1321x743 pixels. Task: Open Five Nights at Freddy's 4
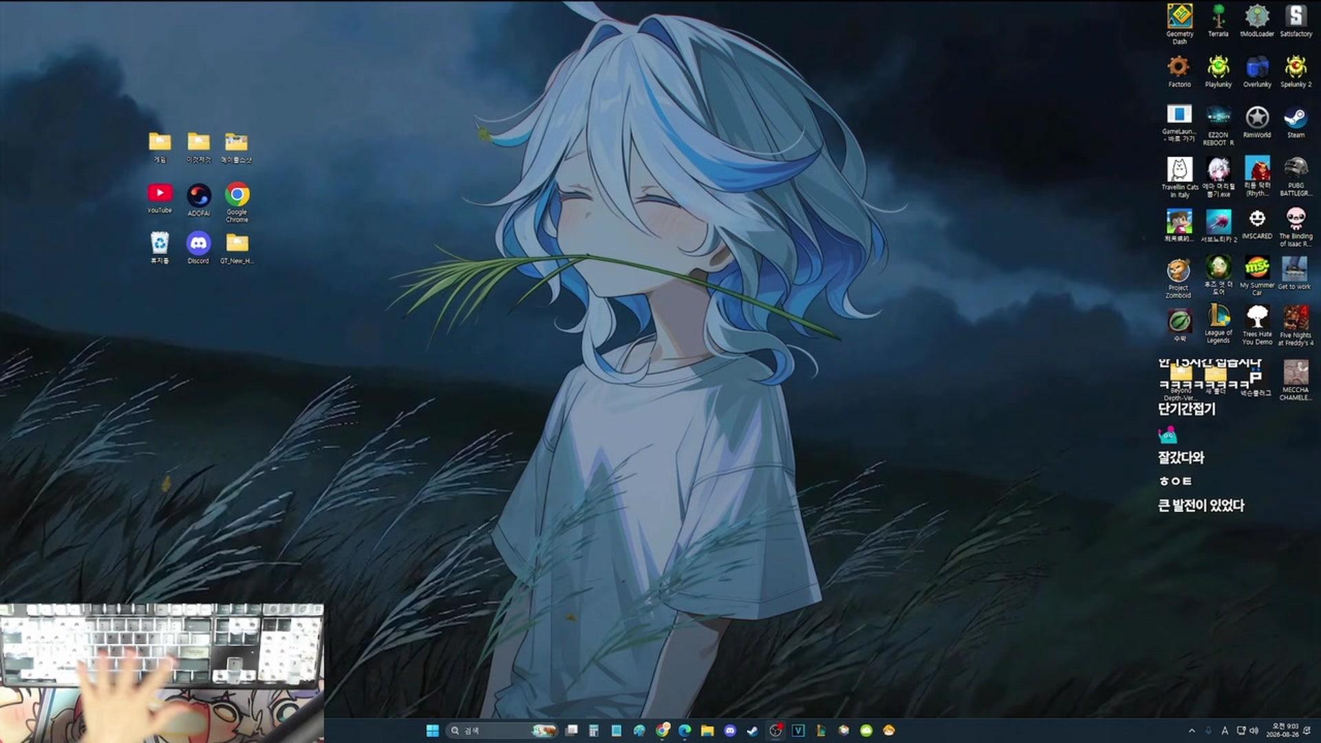coord(1296,326)
